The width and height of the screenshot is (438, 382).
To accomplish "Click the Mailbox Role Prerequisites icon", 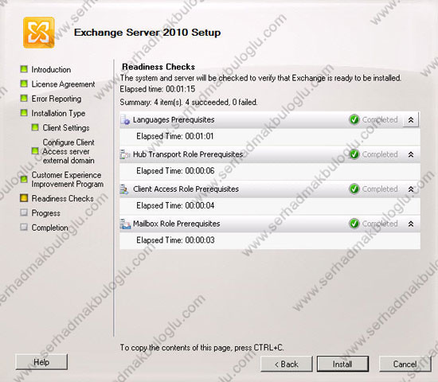I will click(125, 224).
